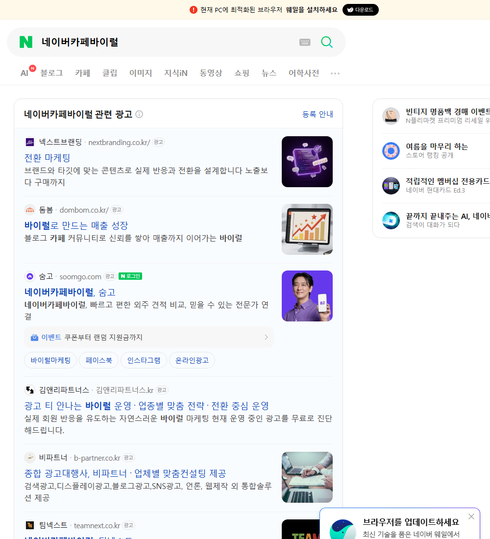Expand the 이벤트 쿠폰 row chevron

click(x=266, y=337)
